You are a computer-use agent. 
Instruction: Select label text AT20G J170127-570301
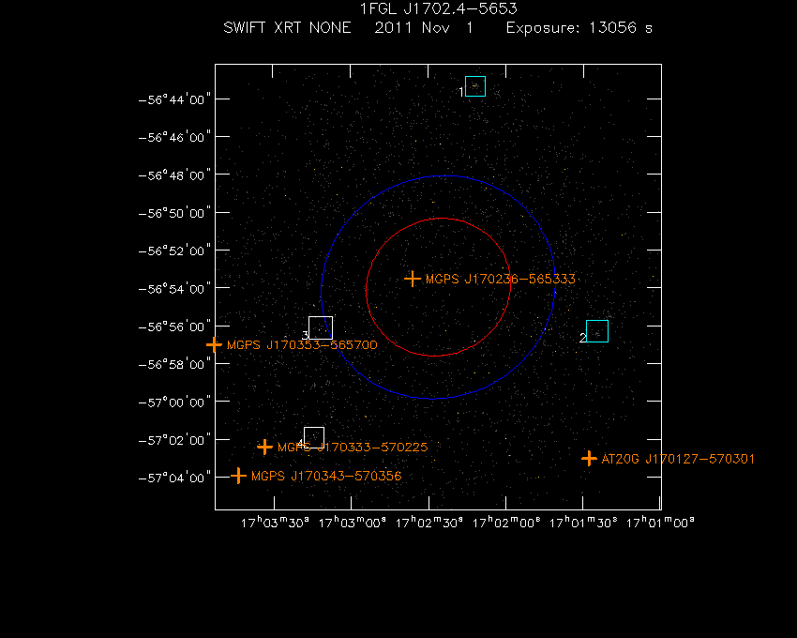click(678, 459)
